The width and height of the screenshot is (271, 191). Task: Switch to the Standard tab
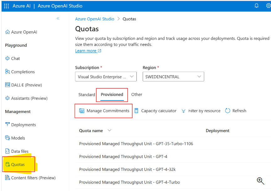coord(87,95)
